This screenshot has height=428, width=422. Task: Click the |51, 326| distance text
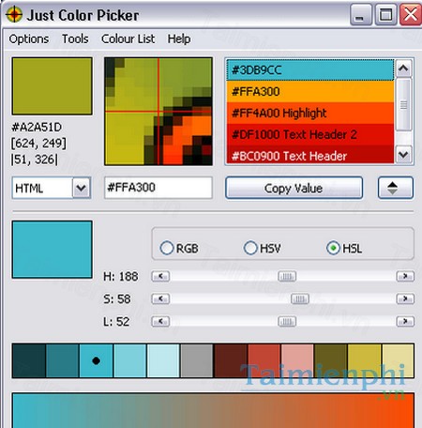click(35, 160)
